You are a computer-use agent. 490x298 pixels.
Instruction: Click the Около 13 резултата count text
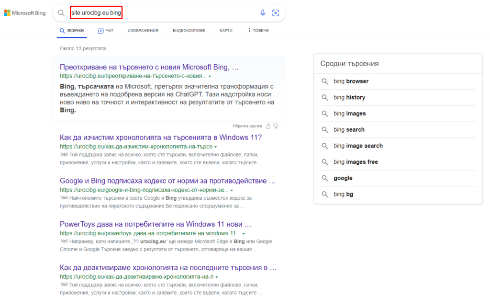83,48
